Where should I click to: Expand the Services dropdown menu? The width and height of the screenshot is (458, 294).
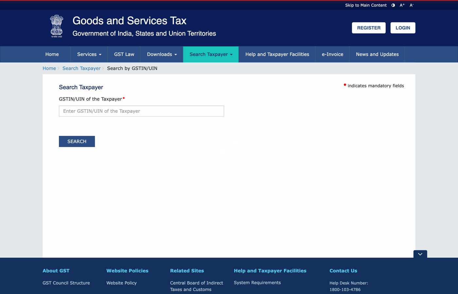click(x=89, y=54)
